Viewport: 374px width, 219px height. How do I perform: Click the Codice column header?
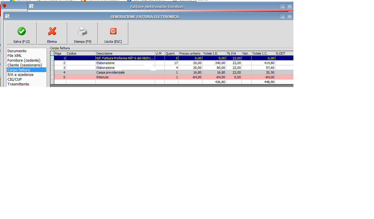tap(81, 53)
